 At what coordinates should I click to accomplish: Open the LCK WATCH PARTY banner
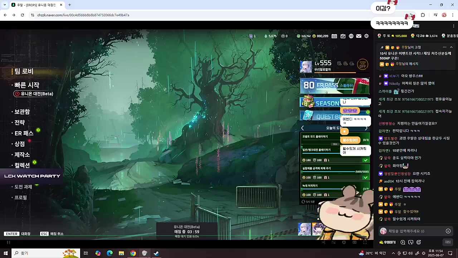point(32,176)
